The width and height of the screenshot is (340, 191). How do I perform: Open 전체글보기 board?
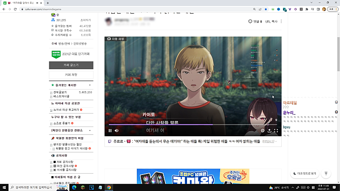[x=60, y=92]
